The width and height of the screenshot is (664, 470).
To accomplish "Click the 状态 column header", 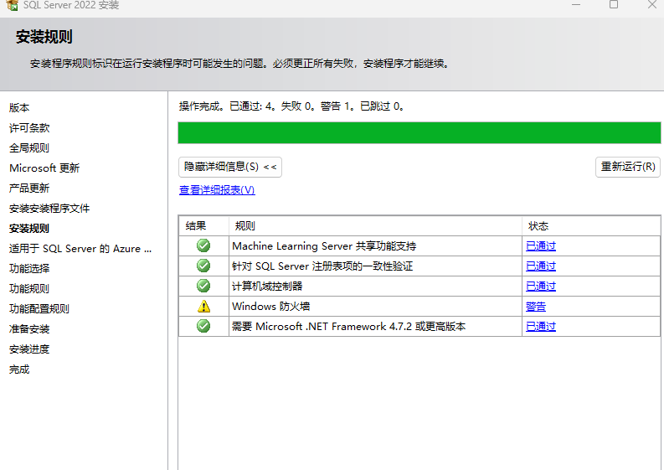I will [591, 226].
